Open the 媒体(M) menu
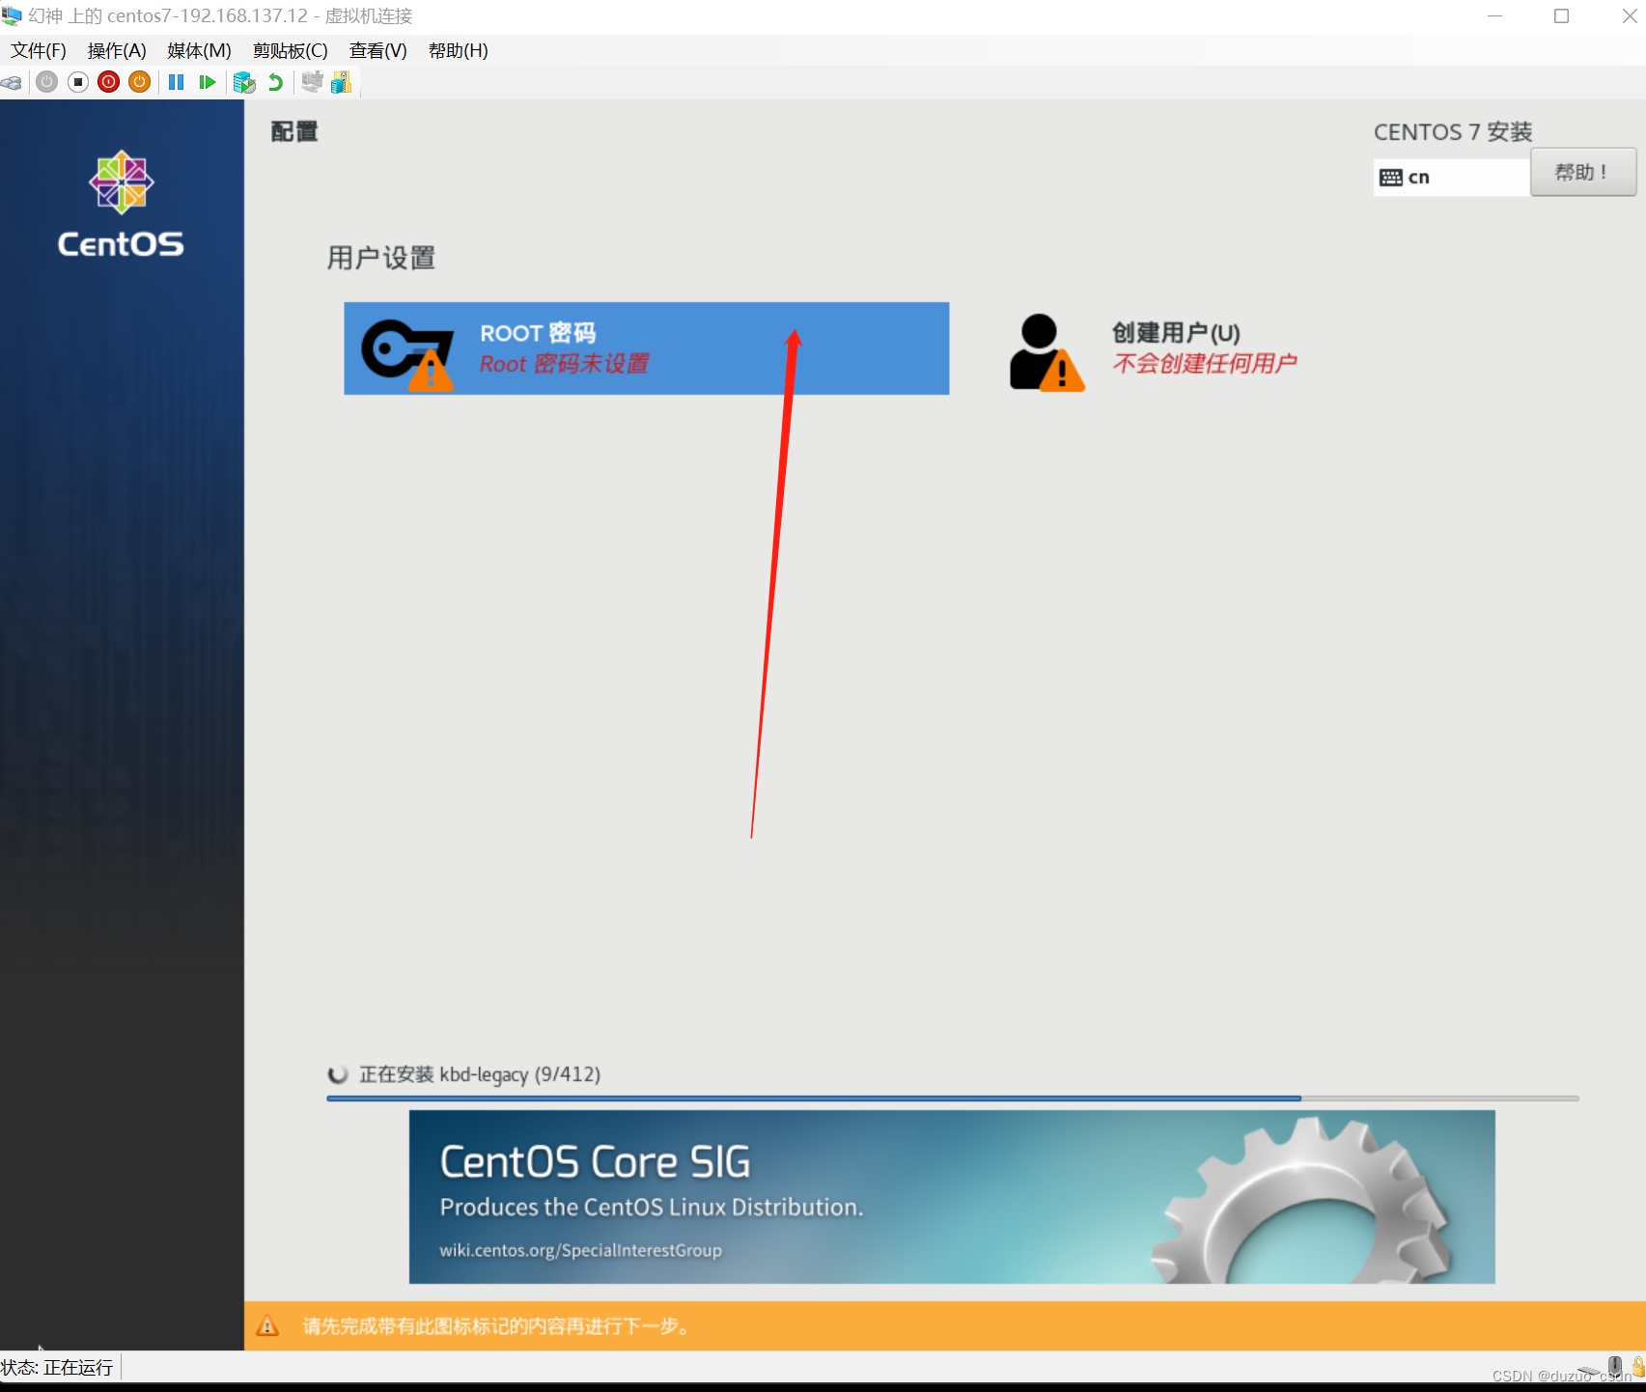The image size is (1646, 1392). click(x=199, y=50)
